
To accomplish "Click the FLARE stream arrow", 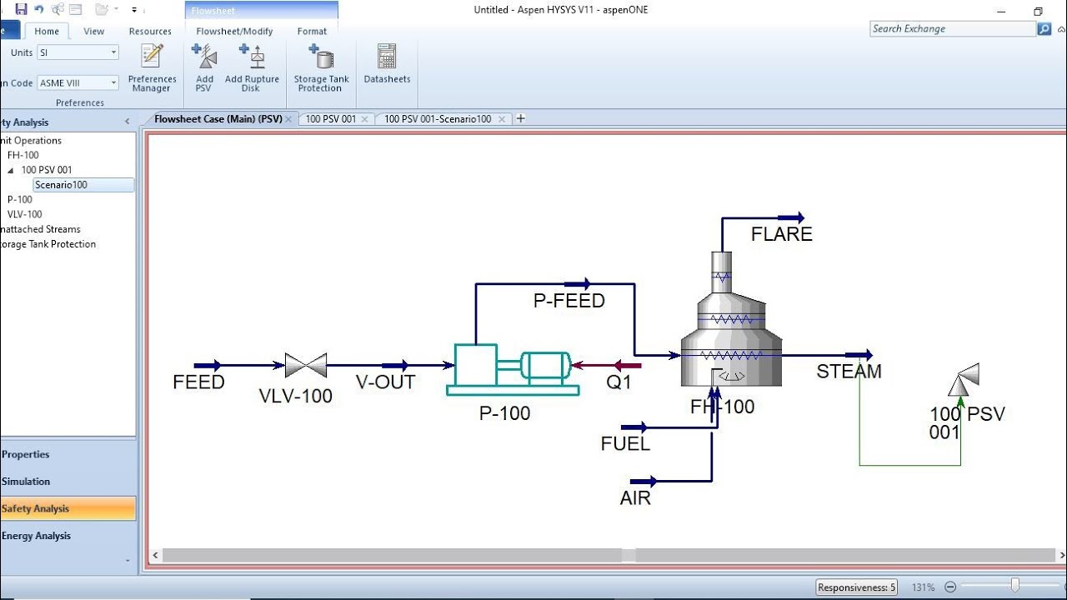I will click(791, 217).
